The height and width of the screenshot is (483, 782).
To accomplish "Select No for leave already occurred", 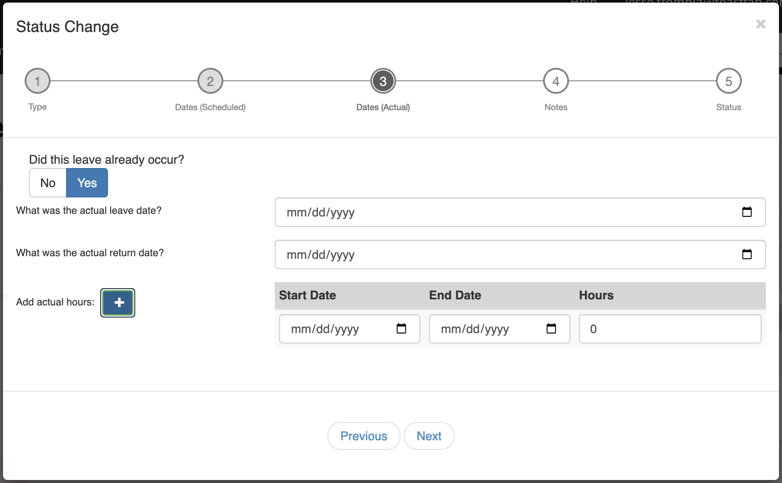I will click(48, 183).
